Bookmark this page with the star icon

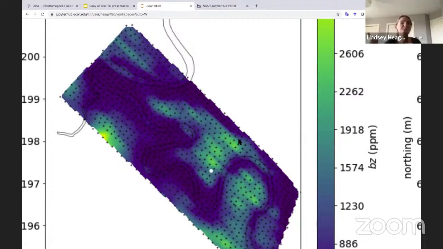338,14
